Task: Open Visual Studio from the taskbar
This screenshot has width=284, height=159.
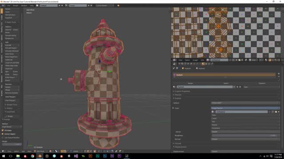Action: click(x=76, y=156)
